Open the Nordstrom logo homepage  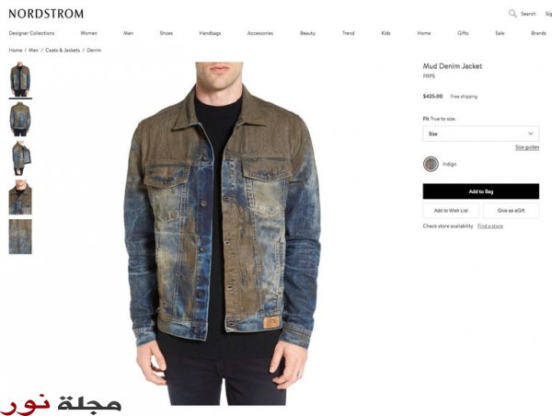point(46,14)
